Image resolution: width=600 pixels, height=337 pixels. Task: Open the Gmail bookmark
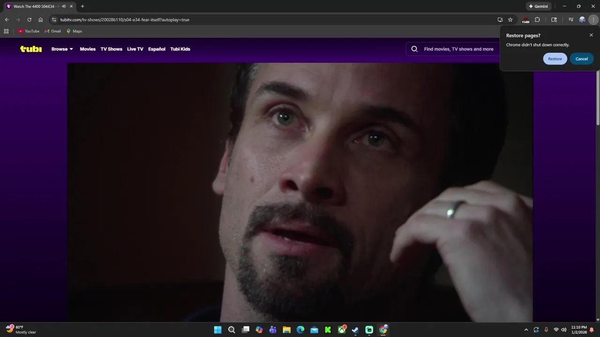click(52, 31)
